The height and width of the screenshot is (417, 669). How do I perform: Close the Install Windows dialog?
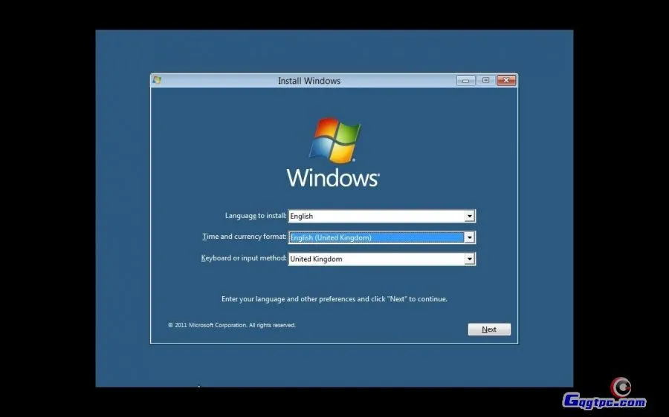tap(506, 80)
